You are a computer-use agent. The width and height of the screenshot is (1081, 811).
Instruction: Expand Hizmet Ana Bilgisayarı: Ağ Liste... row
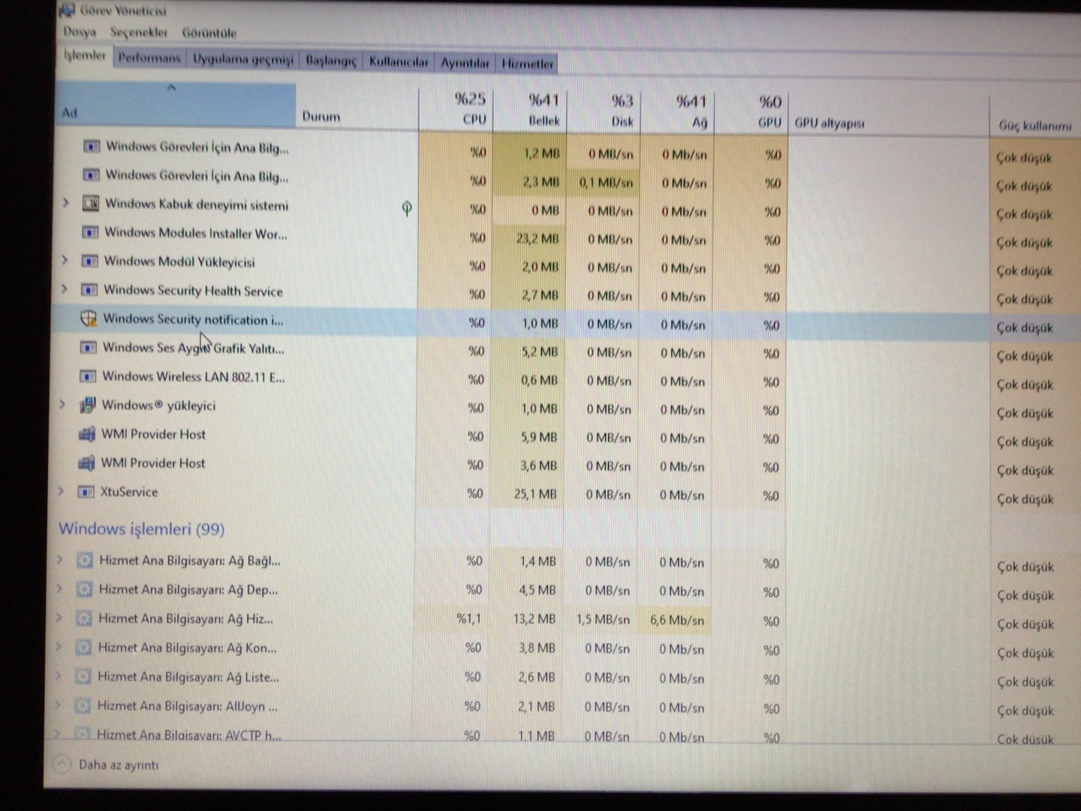pyautogui.click(x=59, y=676)
